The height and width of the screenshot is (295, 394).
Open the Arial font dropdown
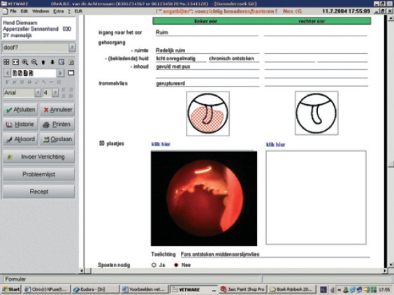[x=38, y=93]
